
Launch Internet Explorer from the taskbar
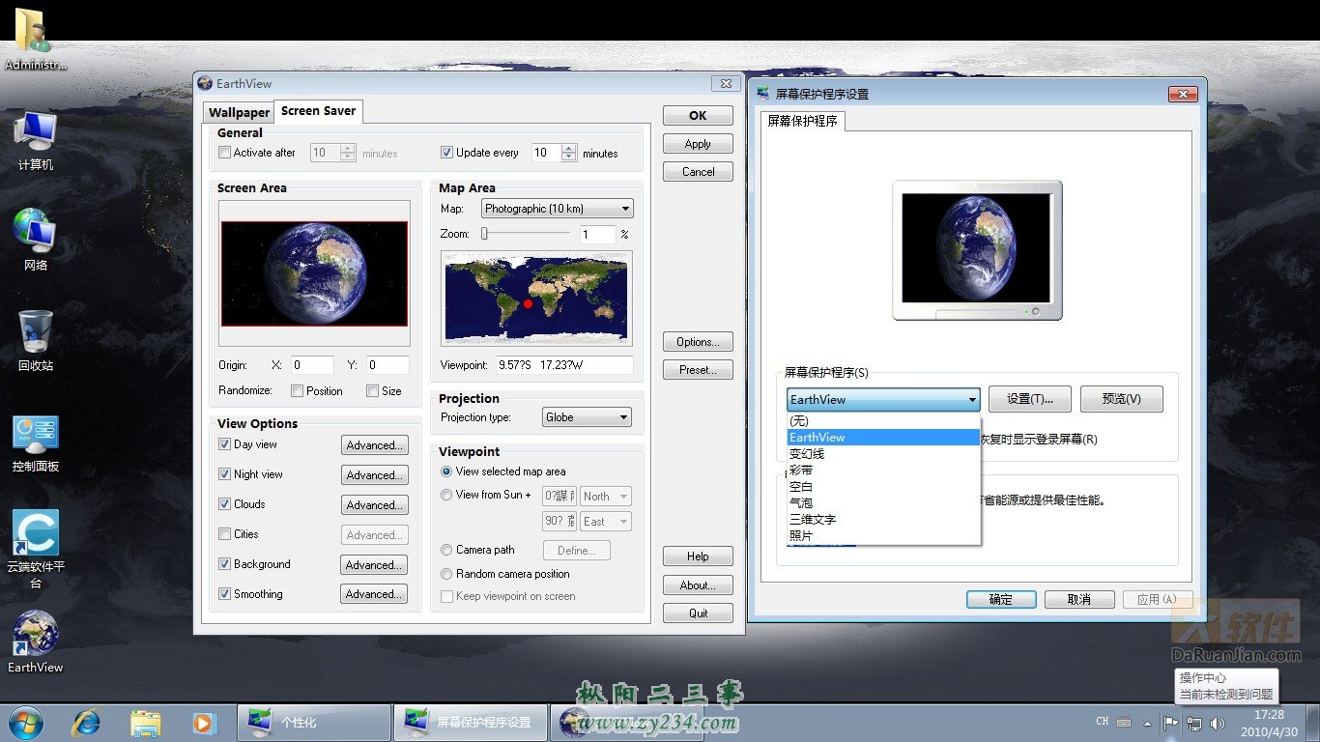(x=87, y=722)
